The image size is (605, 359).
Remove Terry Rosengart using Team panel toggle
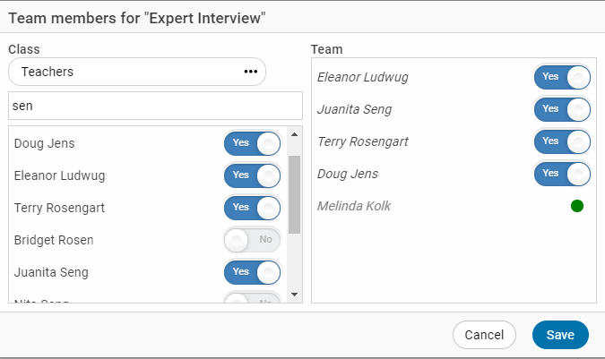pos(562,141)
